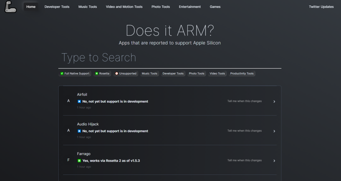This screenshot has height=181, width=341.
Task: Click the letter A avatar beside Audio Hijack
Action: tap(69, 130)
